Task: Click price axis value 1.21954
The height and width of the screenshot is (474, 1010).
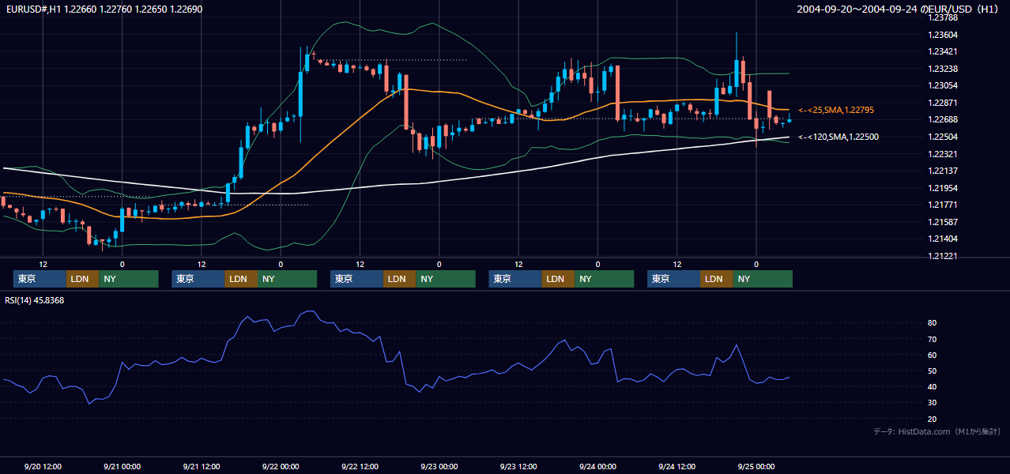Action: 943,188
